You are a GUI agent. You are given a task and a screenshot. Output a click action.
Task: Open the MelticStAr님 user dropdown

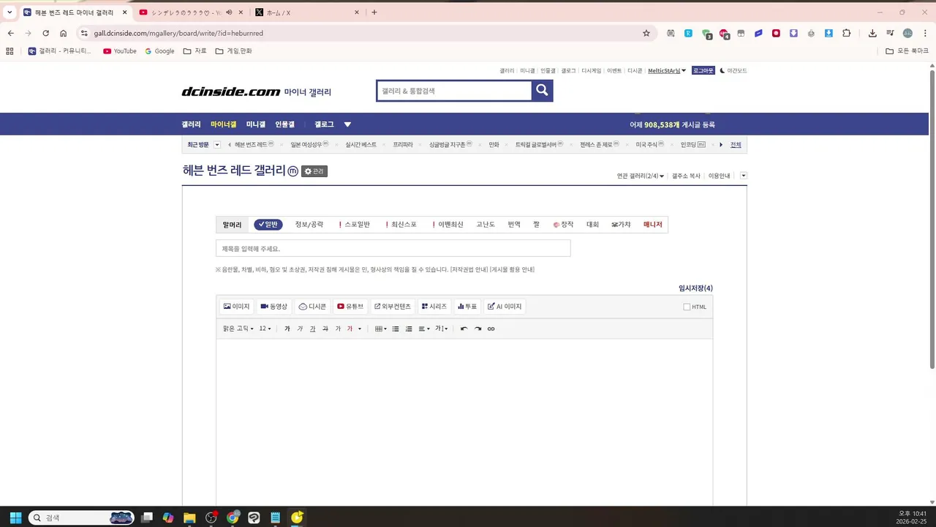coord(667,71)
